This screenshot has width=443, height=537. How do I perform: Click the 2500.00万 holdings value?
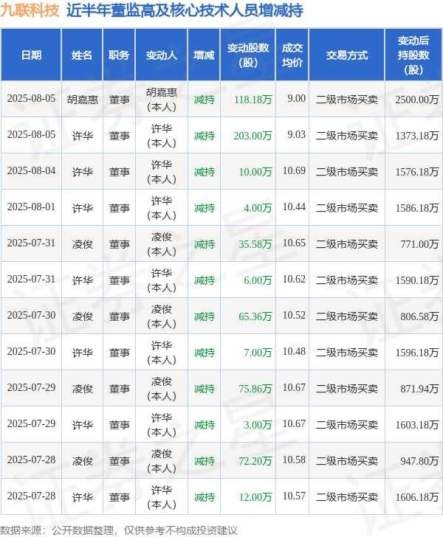pyautogui.click(x=417, y=100)
